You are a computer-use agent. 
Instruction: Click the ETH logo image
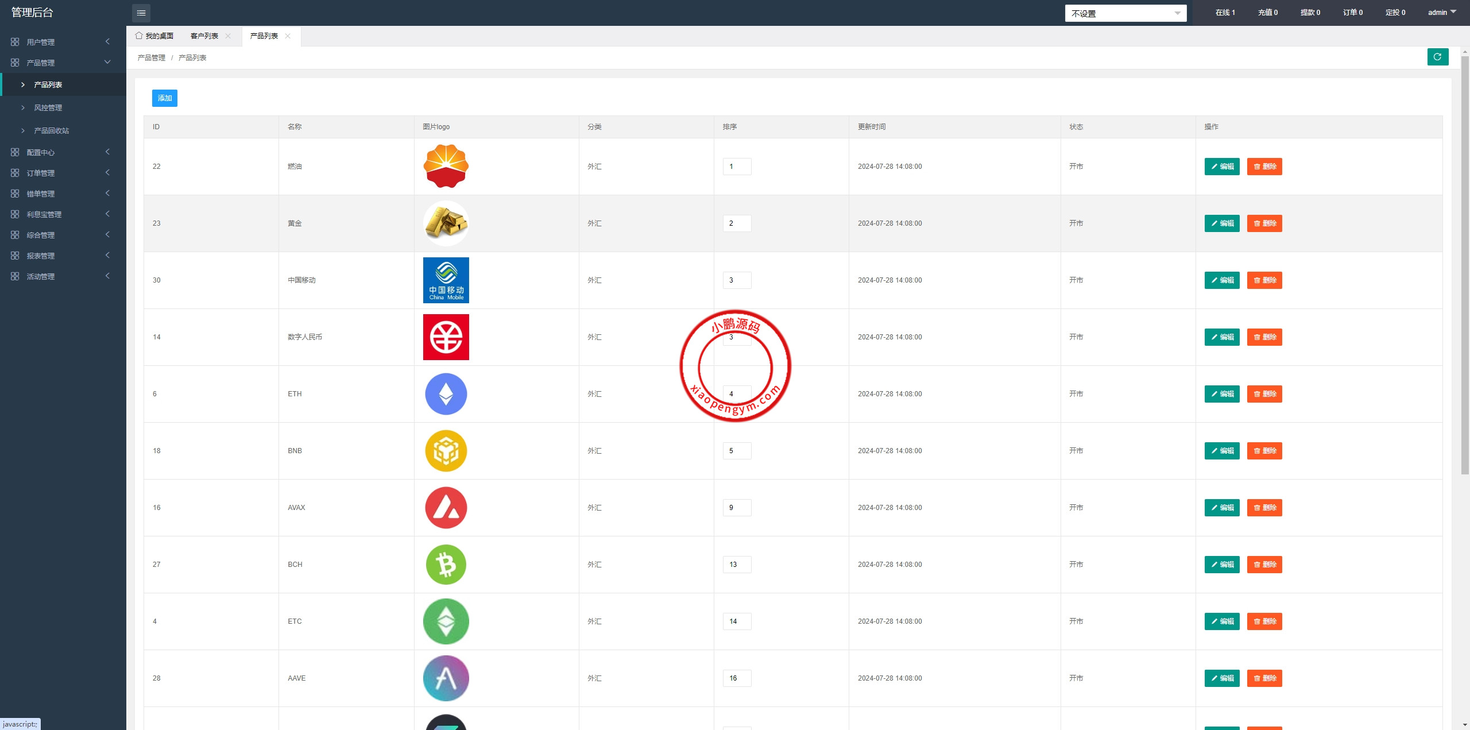pos(446,394)
